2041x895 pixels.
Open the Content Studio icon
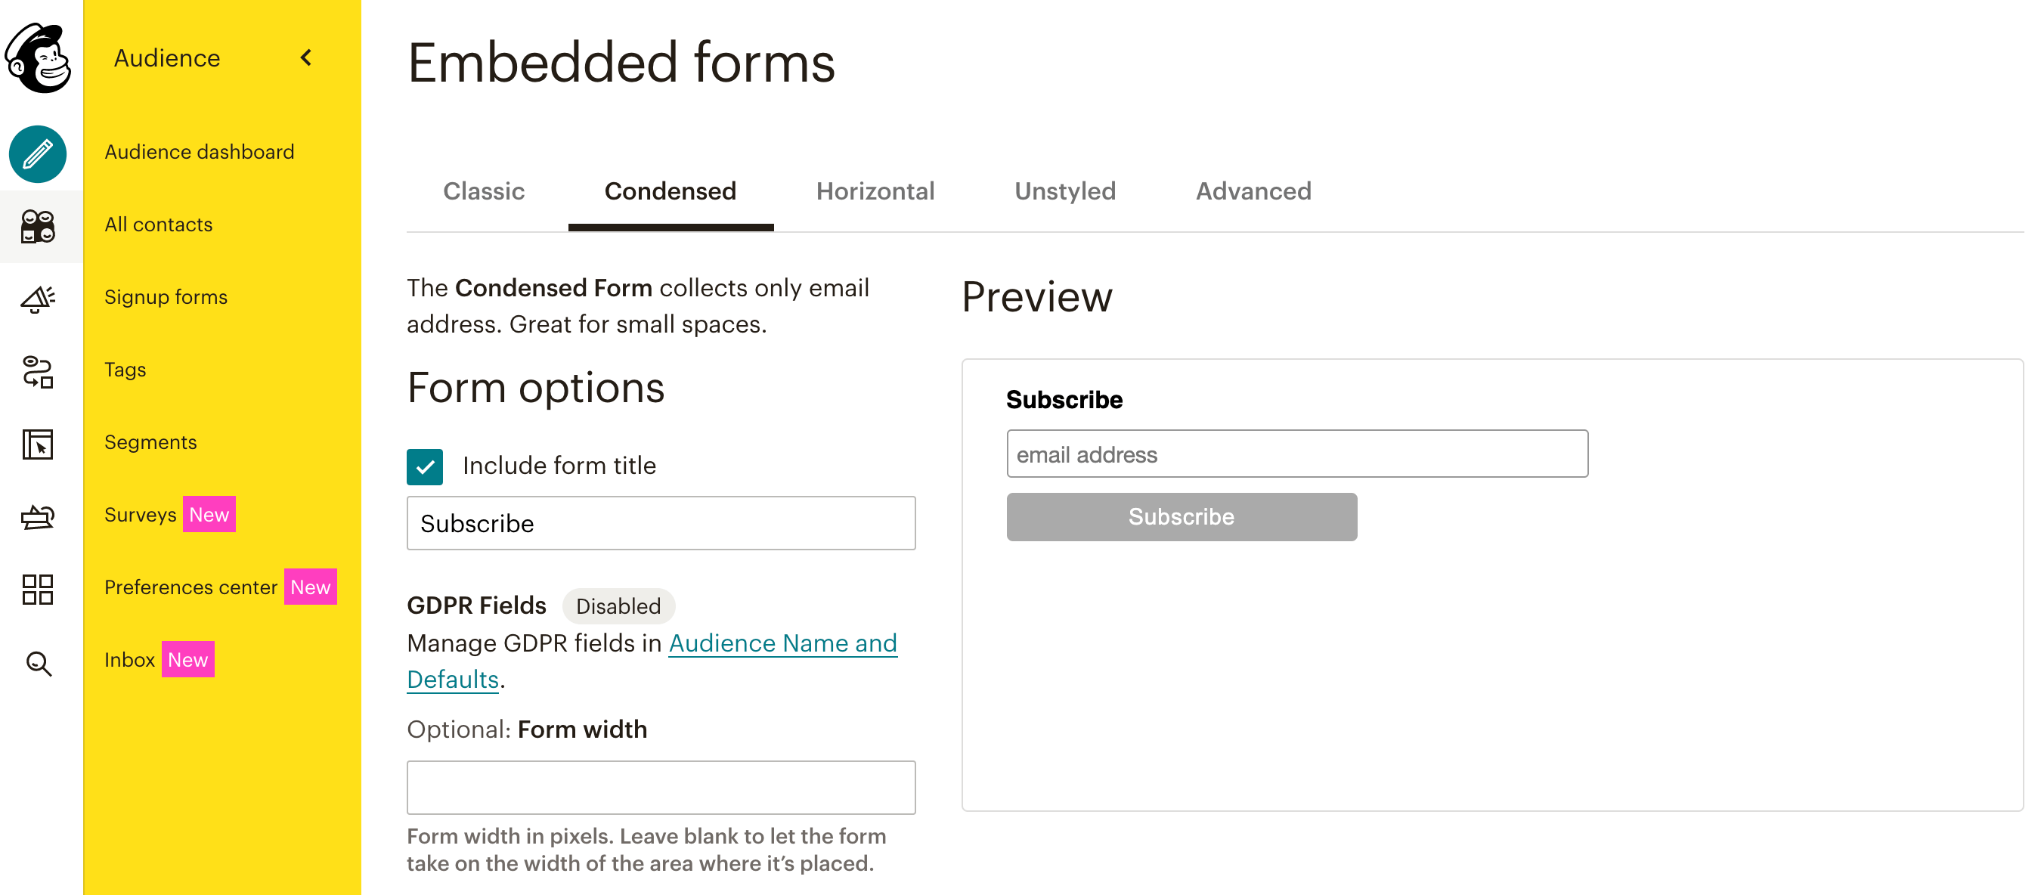38,517
